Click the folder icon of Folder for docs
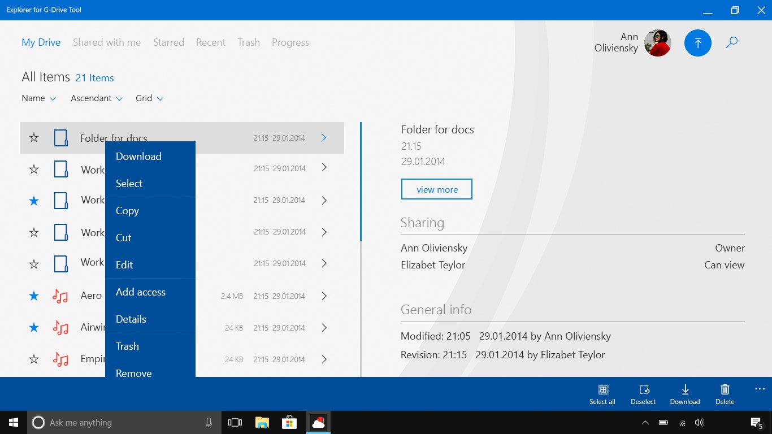Image resolution: width=772 pixels, height=434 pixels. click(x=60, y=138)
